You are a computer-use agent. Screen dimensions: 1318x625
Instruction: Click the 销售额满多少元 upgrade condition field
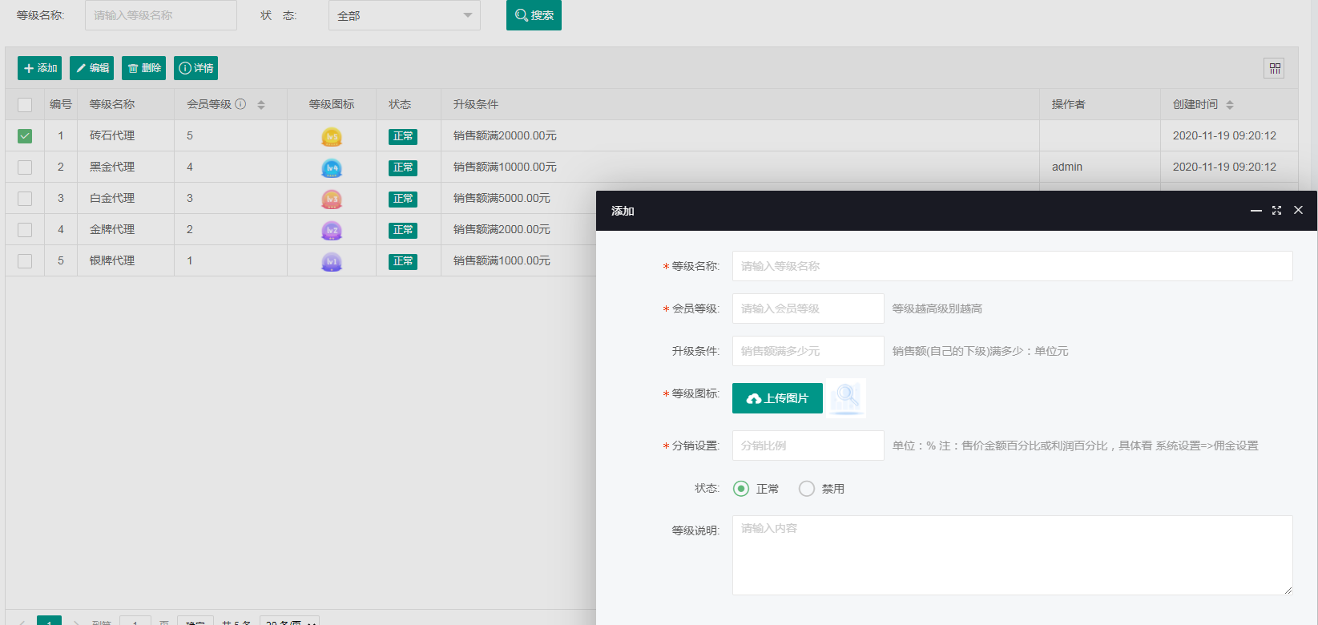808,351
